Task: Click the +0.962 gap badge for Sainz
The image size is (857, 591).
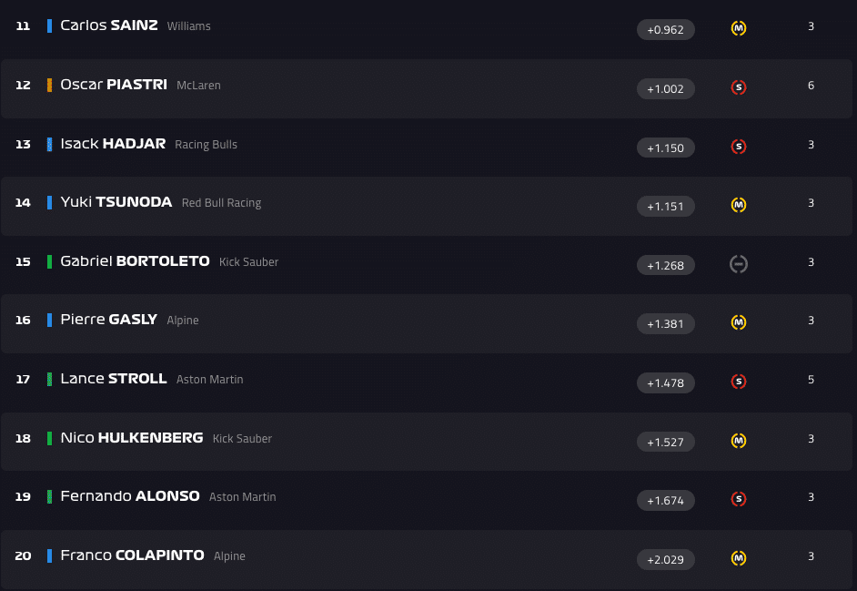Action: (x=665, y=30)
